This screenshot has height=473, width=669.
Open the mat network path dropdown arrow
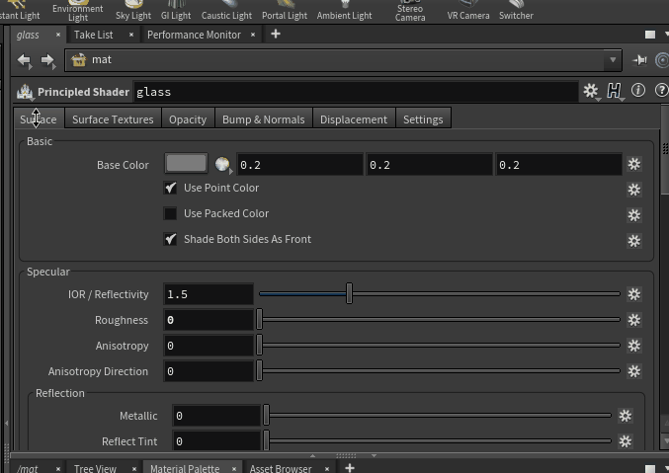click(x=613, y=60)
